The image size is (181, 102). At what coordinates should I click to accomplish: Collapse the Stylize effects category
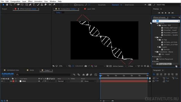point(153,61)
